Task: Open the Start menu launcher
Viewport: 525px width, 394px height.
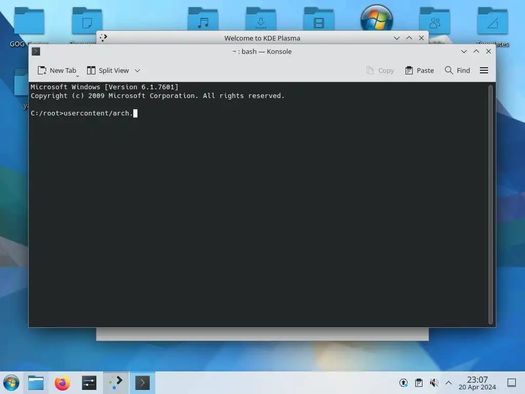Action: click(x=11, y=383)
